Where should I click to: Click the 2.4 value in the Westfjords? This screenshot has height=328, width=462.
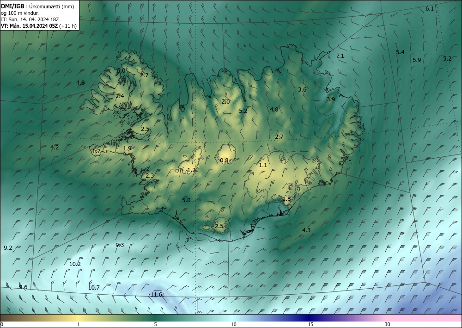120,96
